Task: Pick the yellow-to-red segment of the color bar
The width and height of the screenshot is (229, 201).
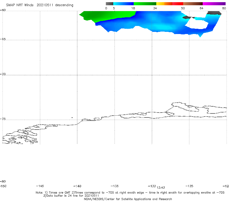Action: [170, 4]
